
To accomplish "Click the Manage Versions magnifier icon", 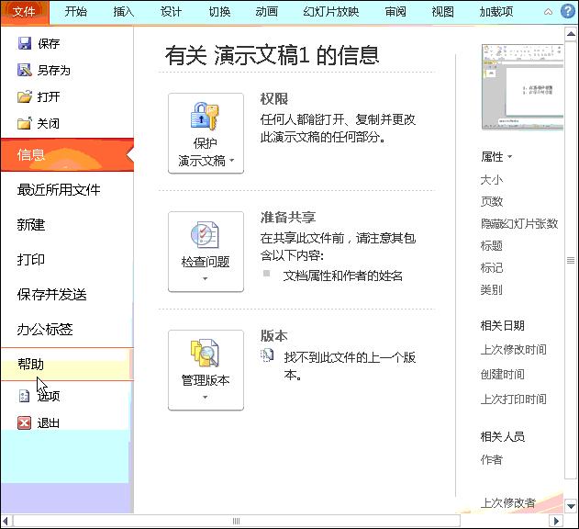I will click(x=205, y=353).
